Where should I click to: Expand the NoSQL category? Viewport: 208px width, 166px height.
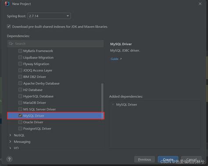pos(10,135)
